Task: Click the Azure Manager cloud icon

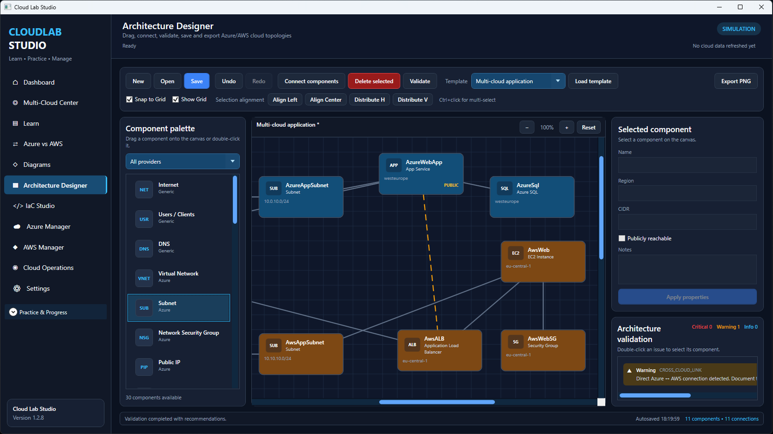Action: pyautogui.click(x=17, y=226)
